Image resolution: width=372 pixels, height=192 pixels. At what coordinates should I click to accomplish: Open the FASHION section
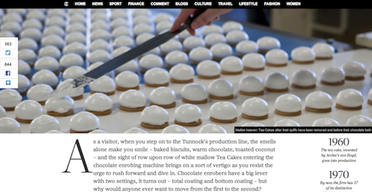272,4
